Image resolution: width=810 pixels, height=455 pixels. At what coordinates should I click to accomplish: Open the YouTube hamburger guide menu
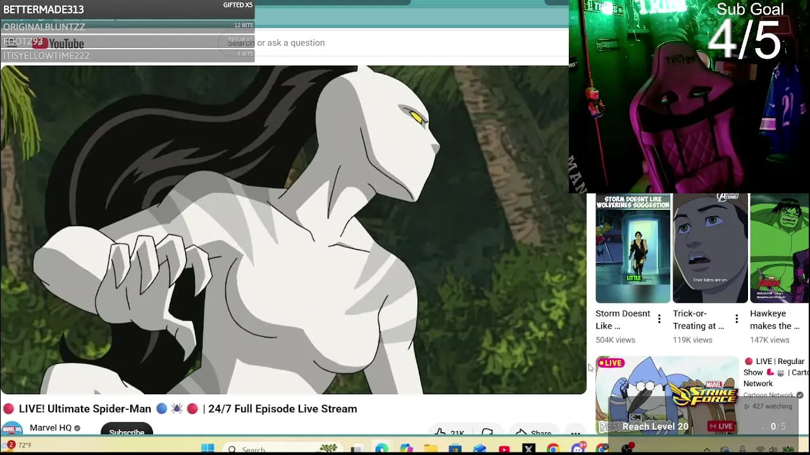(x=11, y=42)
